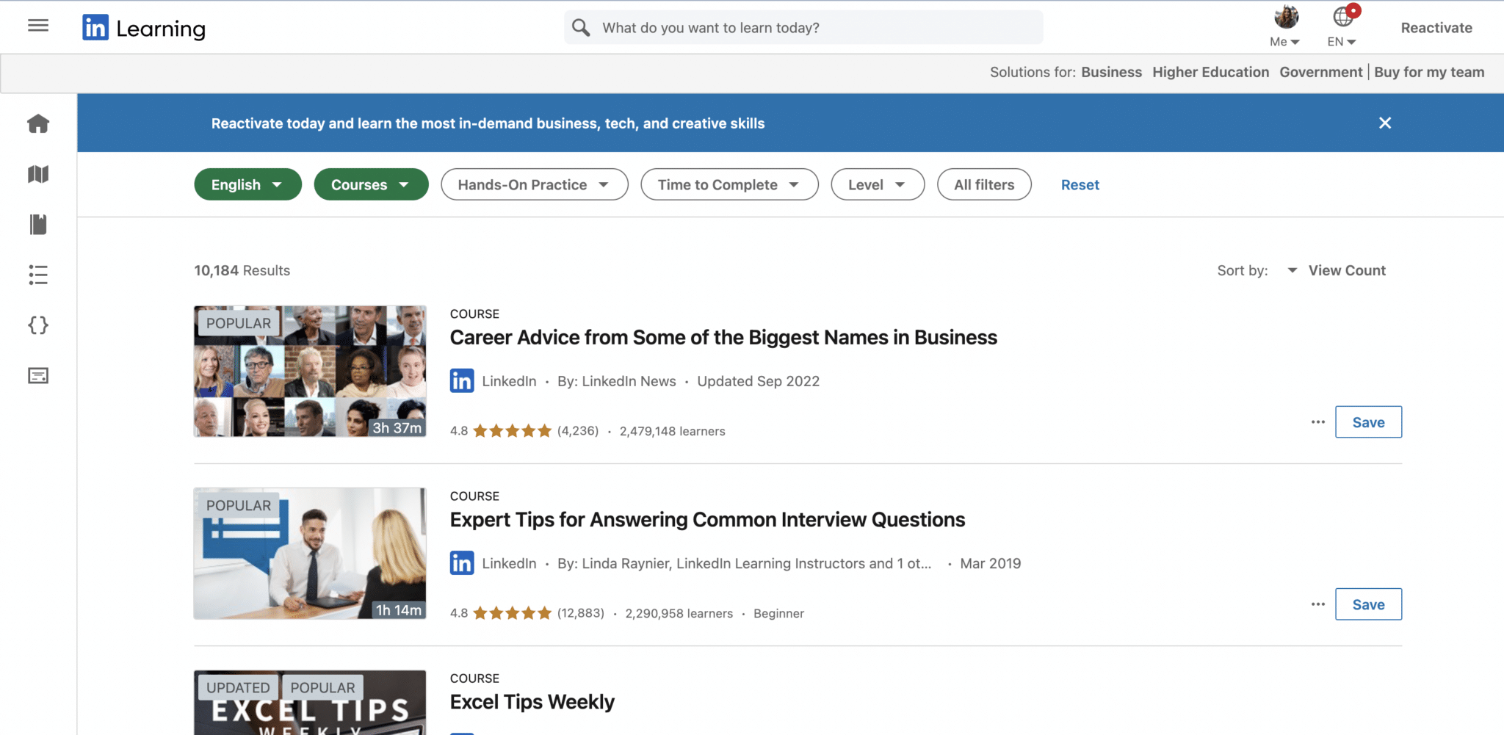Screen dimensions: 1504x735
Task: Expand the English language filter
Action: point(247,184)
